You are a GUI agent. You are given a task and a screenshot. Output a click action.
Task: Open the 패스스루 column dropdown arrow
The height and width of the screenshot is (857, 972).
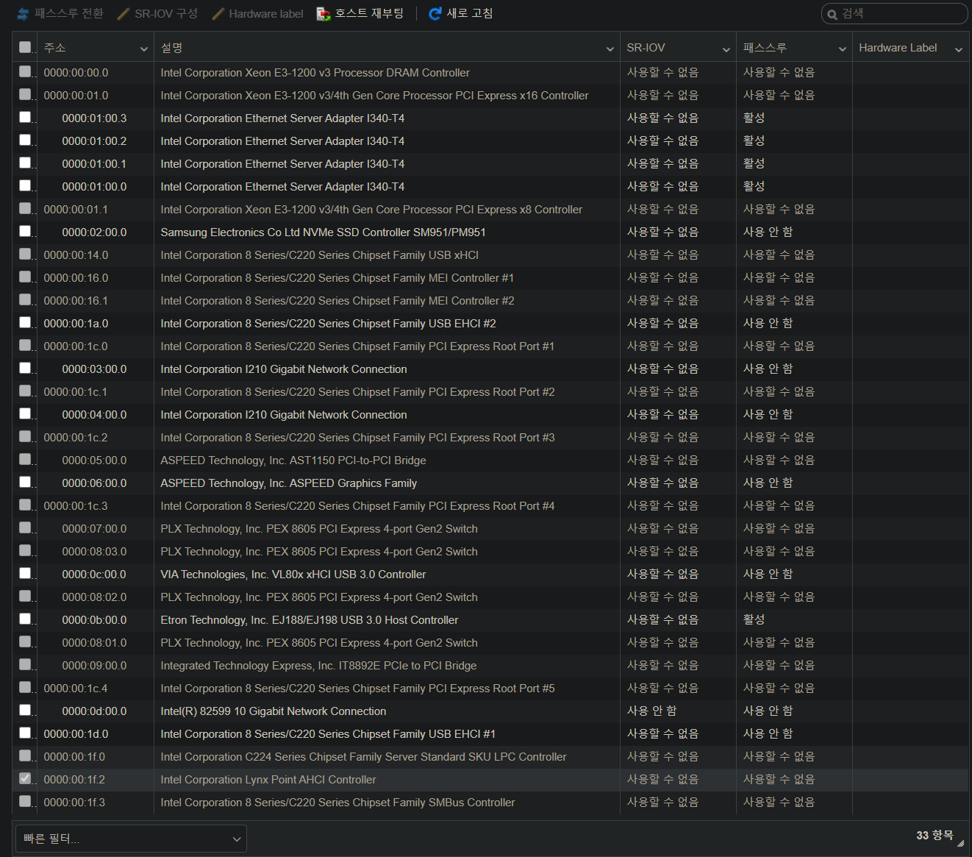click(x=843, y=49)
